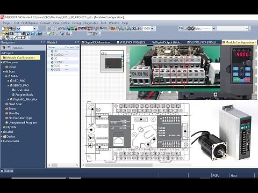Switch to the VFD_PRO [PRG] tab

(x=132, y=42)
